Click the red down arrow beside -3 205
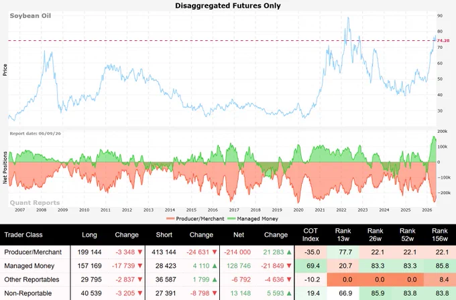The width and height of the screenshot is (456, 300). [x=140, y=293]
